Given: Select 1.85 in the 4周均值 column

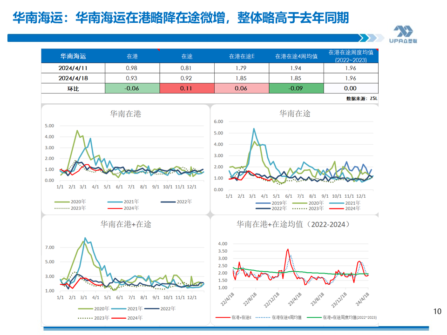Looking at the screenshot, I should 296,78.
